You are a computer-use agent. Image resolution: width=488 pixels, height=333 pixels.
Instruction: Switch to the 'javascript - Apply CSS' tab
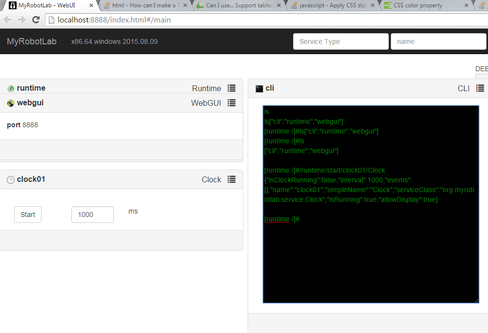(333, 5)
